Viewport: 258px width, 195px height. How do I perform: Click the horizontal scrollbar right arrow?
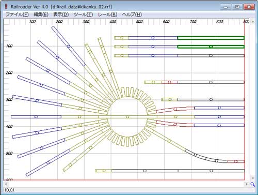[246, 184]
